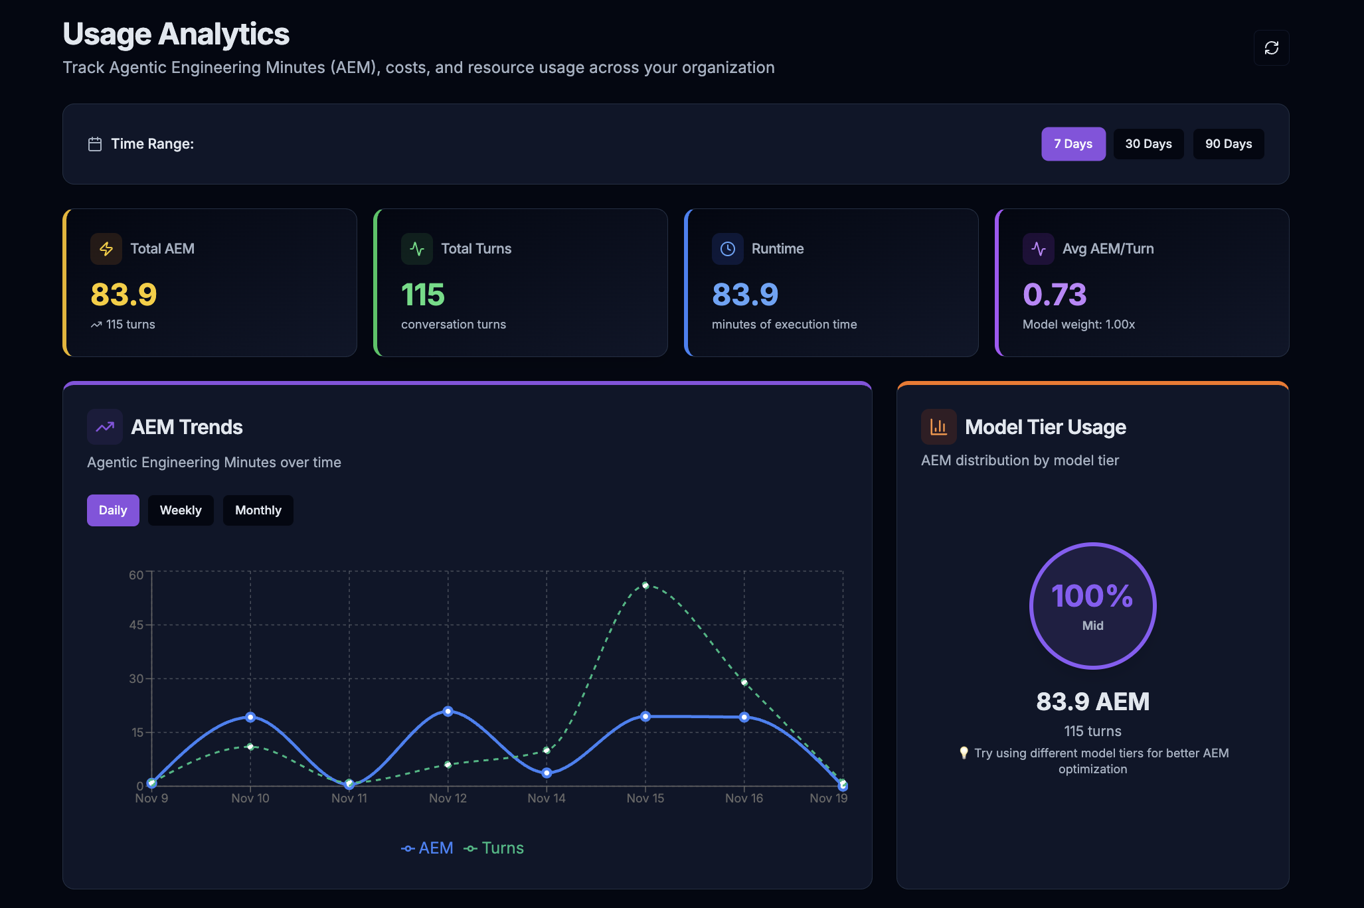Screen dimensions: 1364x908
Task: Switch the time range to 30 Days
Action: (1148, 143)
